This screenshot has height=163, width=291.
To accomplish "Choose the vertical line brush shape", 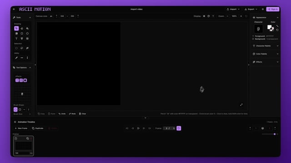I will (x=29, y=110).
